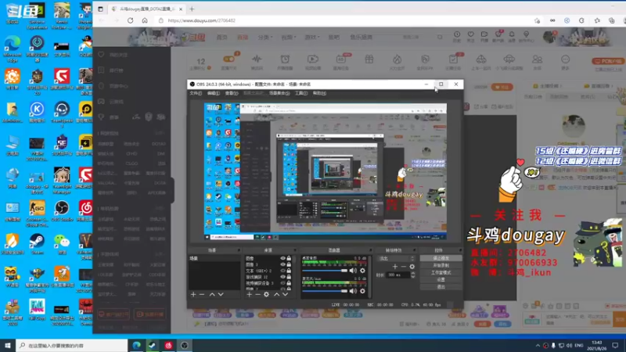This screenshot has height=352, width=626.
Task: Open the scene transition properties gear
Action: 412,267
